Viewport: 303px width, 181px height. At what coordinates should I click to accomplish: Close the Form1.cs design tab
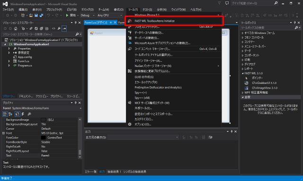click(x=115, y=23)
